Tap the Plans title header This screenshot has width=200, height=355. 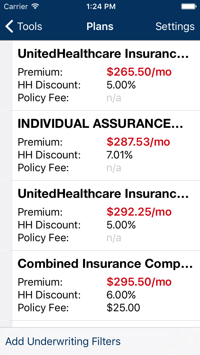tap(100, 27)
